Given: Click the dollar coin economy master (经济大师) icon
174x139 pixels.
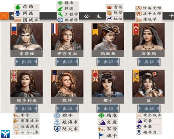Looking at the screenshot, I should click(x=139, y=8).
